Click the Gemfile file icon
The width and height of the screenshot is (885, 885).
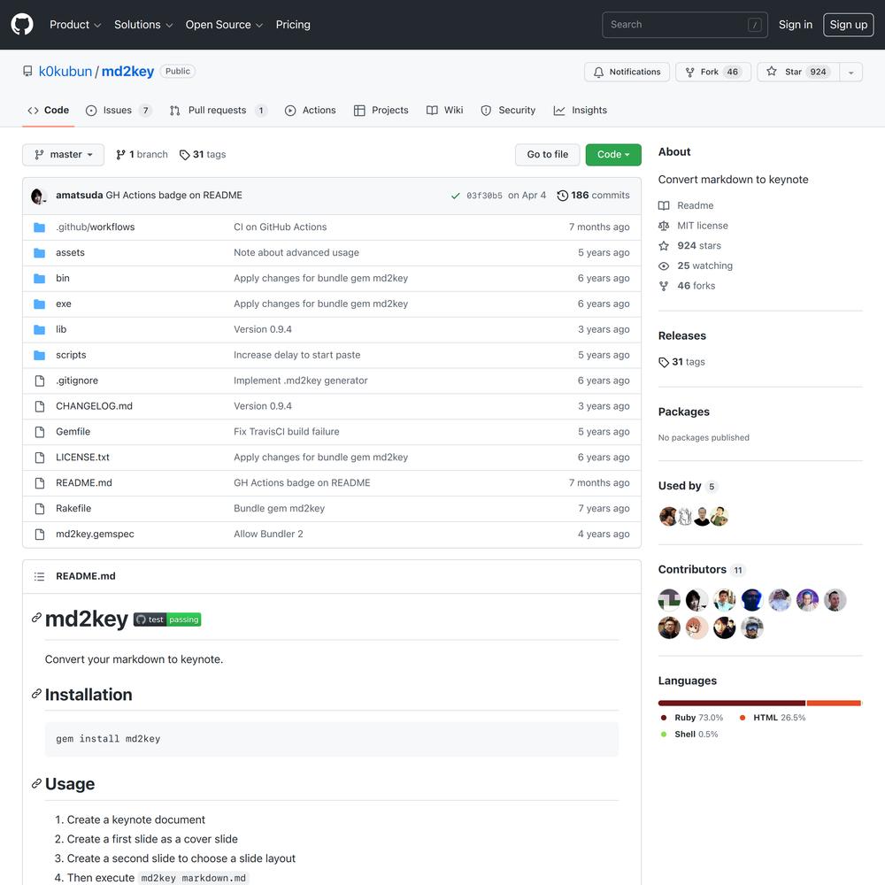click(40, 432)
